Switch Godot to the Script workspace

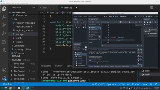tap(116, 16)
